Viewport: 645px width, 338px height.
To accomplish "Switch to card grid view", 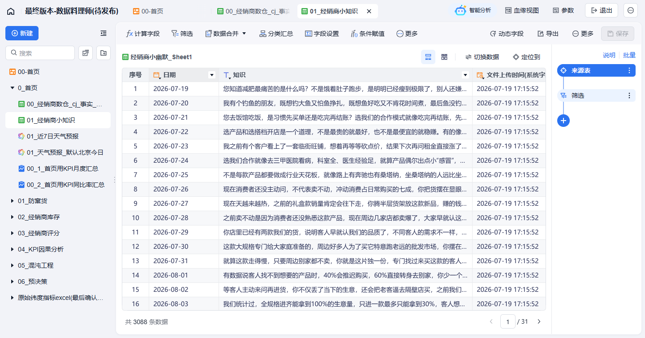I will pyautogui.click(x=444, y=57).
